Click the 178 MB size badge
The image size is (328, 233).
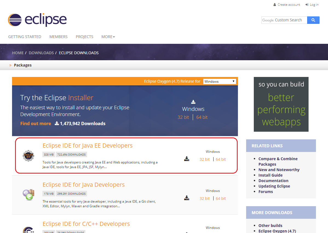coord(49,194)
